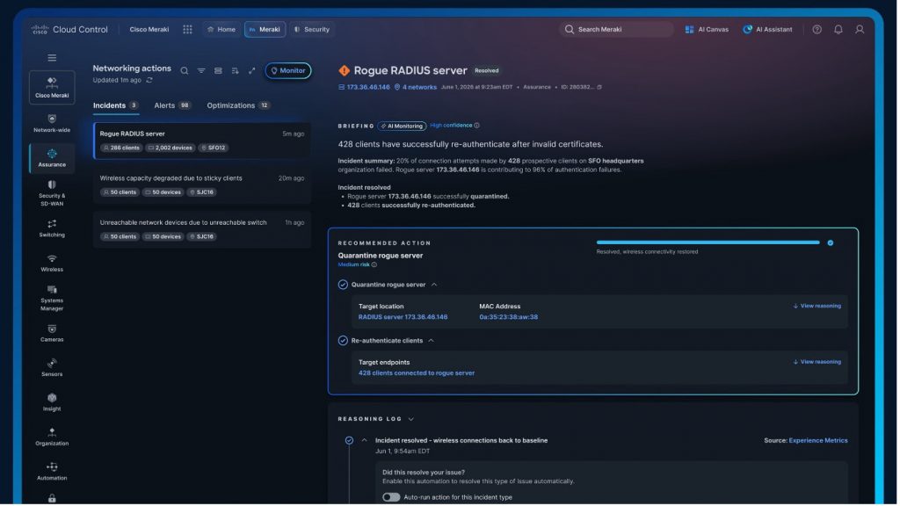The width and height of the screenshot is (900, 506).
Task: Toggle the Re-authenticate clients step checkmark
Action: 344,342
